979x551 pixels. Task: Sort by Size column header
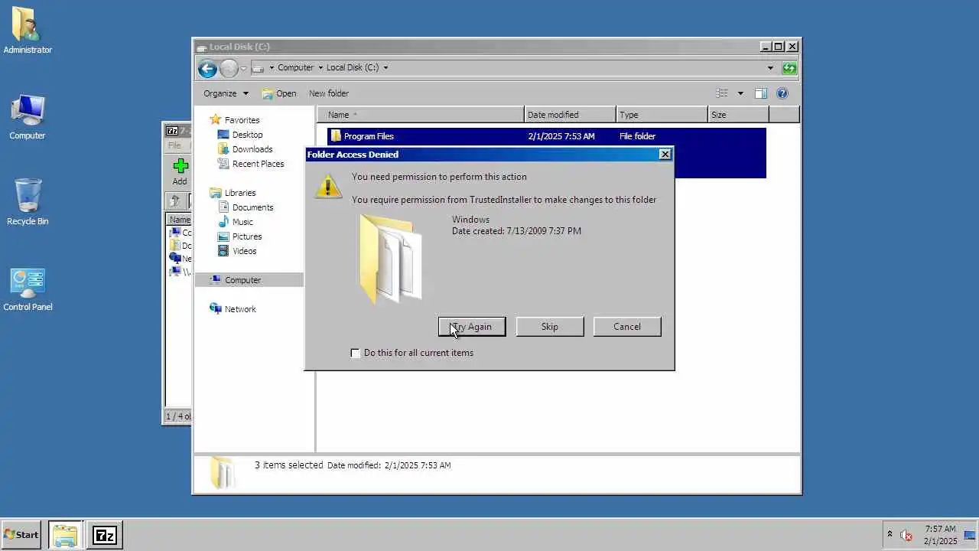point(738,115)
